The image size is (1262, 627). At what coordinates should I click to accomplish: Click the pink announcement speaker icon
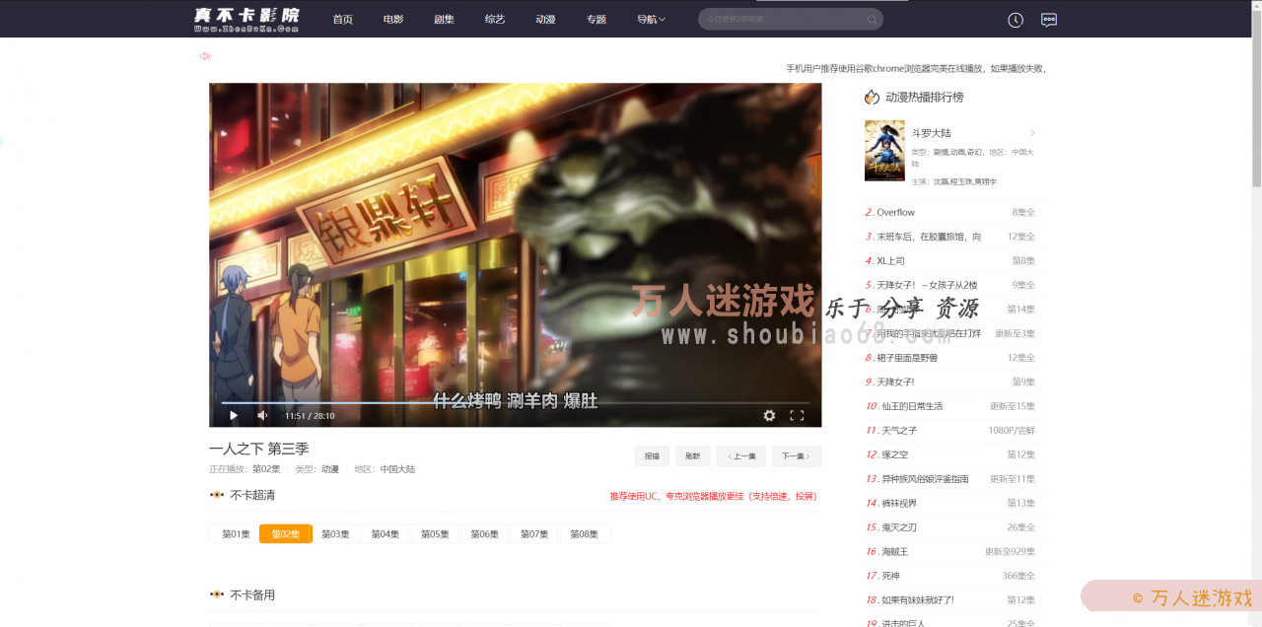[x=205, y=56]
